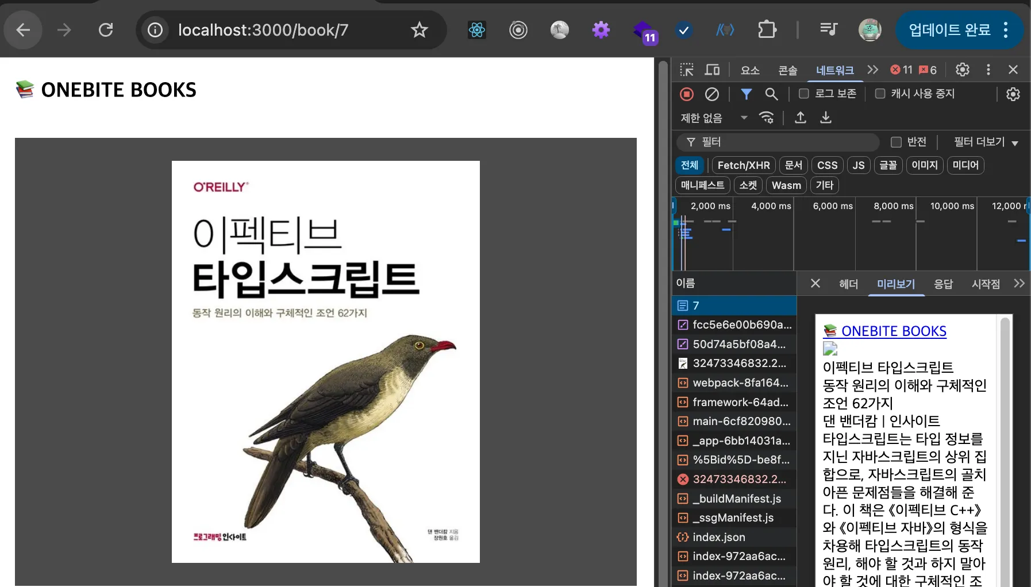Enable the 로그 보존 checkbox

pos(802,94)
